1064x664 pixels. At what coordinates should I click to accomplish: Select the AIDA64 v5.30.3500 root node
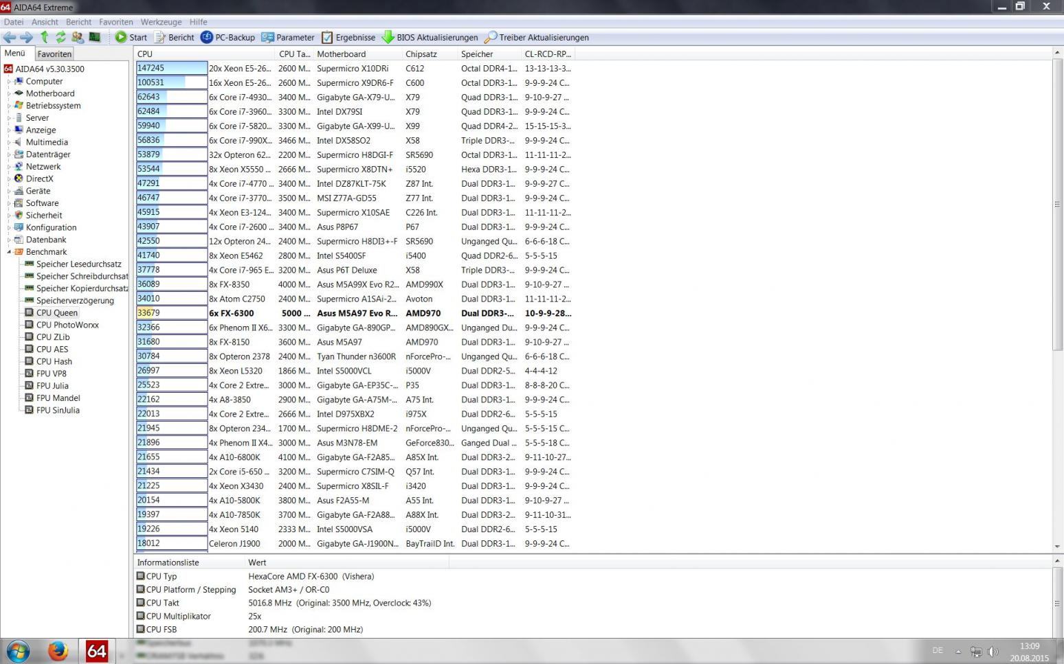click(44, 69)
